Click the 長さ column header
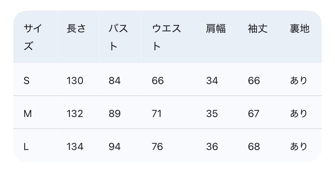Image resolution: width=335 pixels, height=173 pixels. (76, 29)
